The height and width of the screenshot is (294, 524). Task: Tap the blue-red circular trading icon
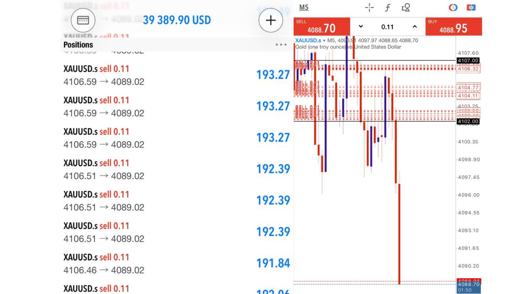pyautogui.click(x=453, y=8)
